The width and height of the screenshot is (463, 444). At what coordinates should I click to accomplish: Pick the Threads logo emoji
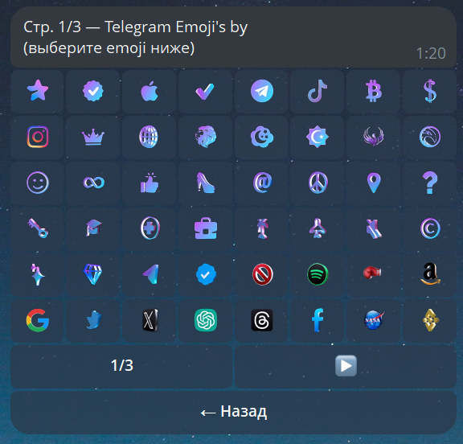coord(261,320)
